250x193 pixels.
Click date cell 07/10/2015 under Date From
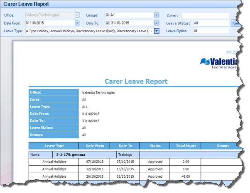pos(95,162)
